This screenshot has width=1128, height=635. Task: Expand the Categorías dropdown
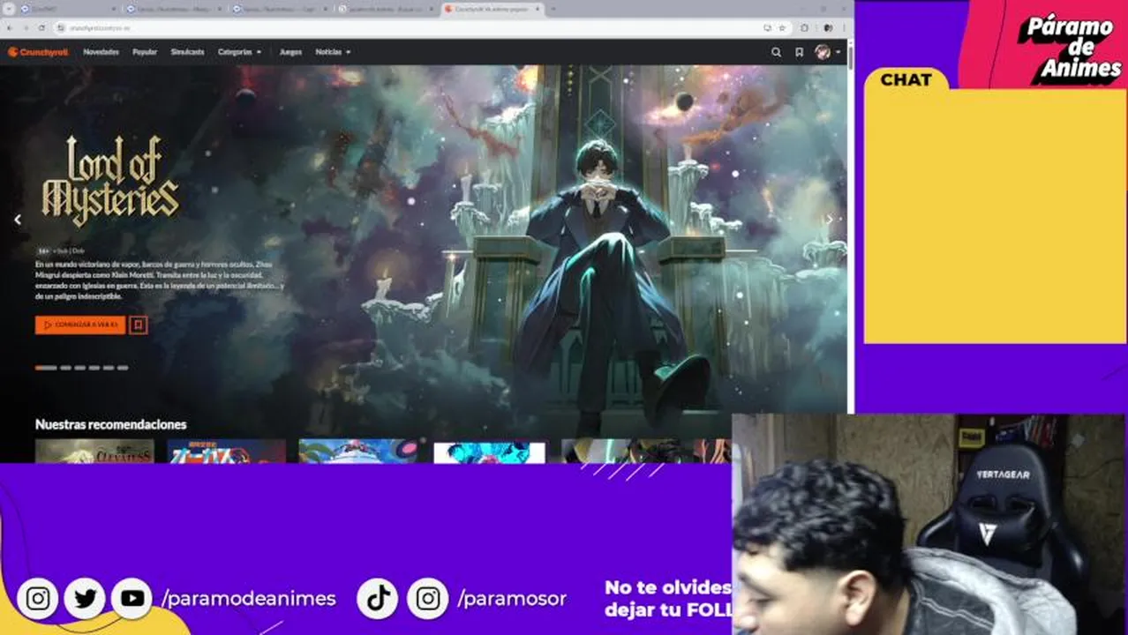tap(239, 52)
